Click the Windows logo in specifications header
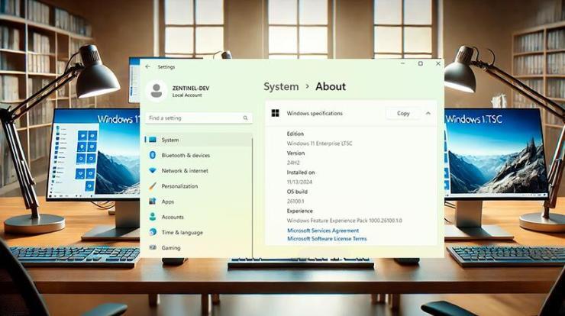 point(276,113)
